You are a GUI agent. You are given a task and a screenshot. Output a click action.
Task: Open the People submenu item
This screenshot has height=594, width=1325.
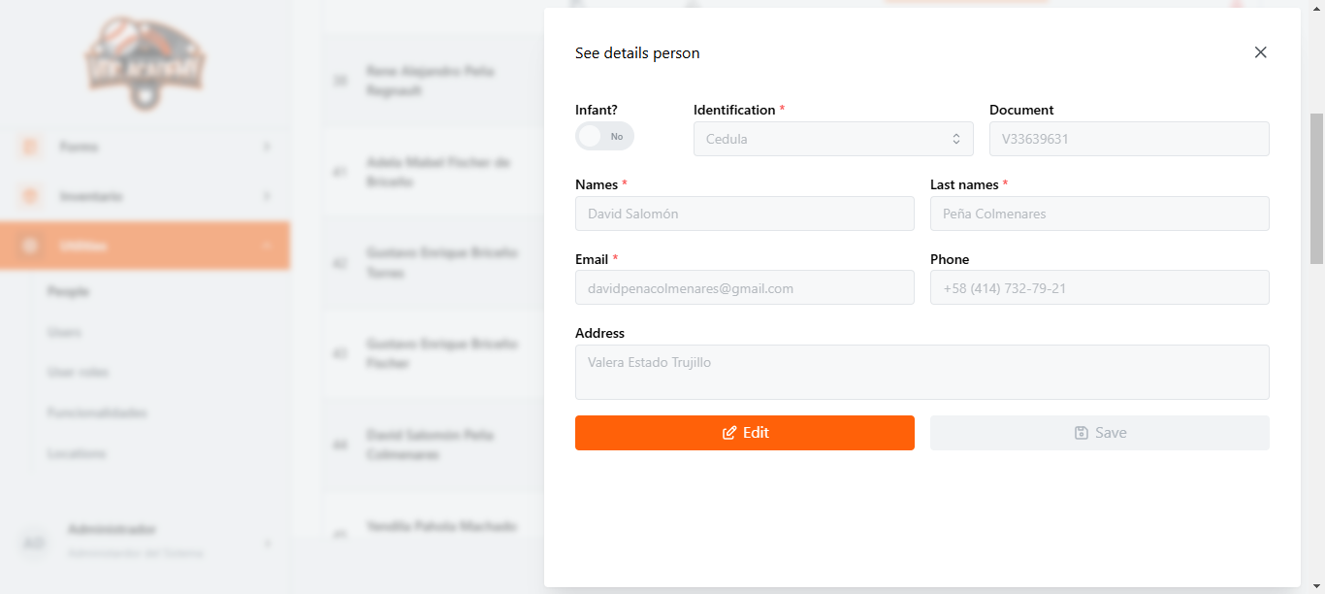(x=69, y=291)
